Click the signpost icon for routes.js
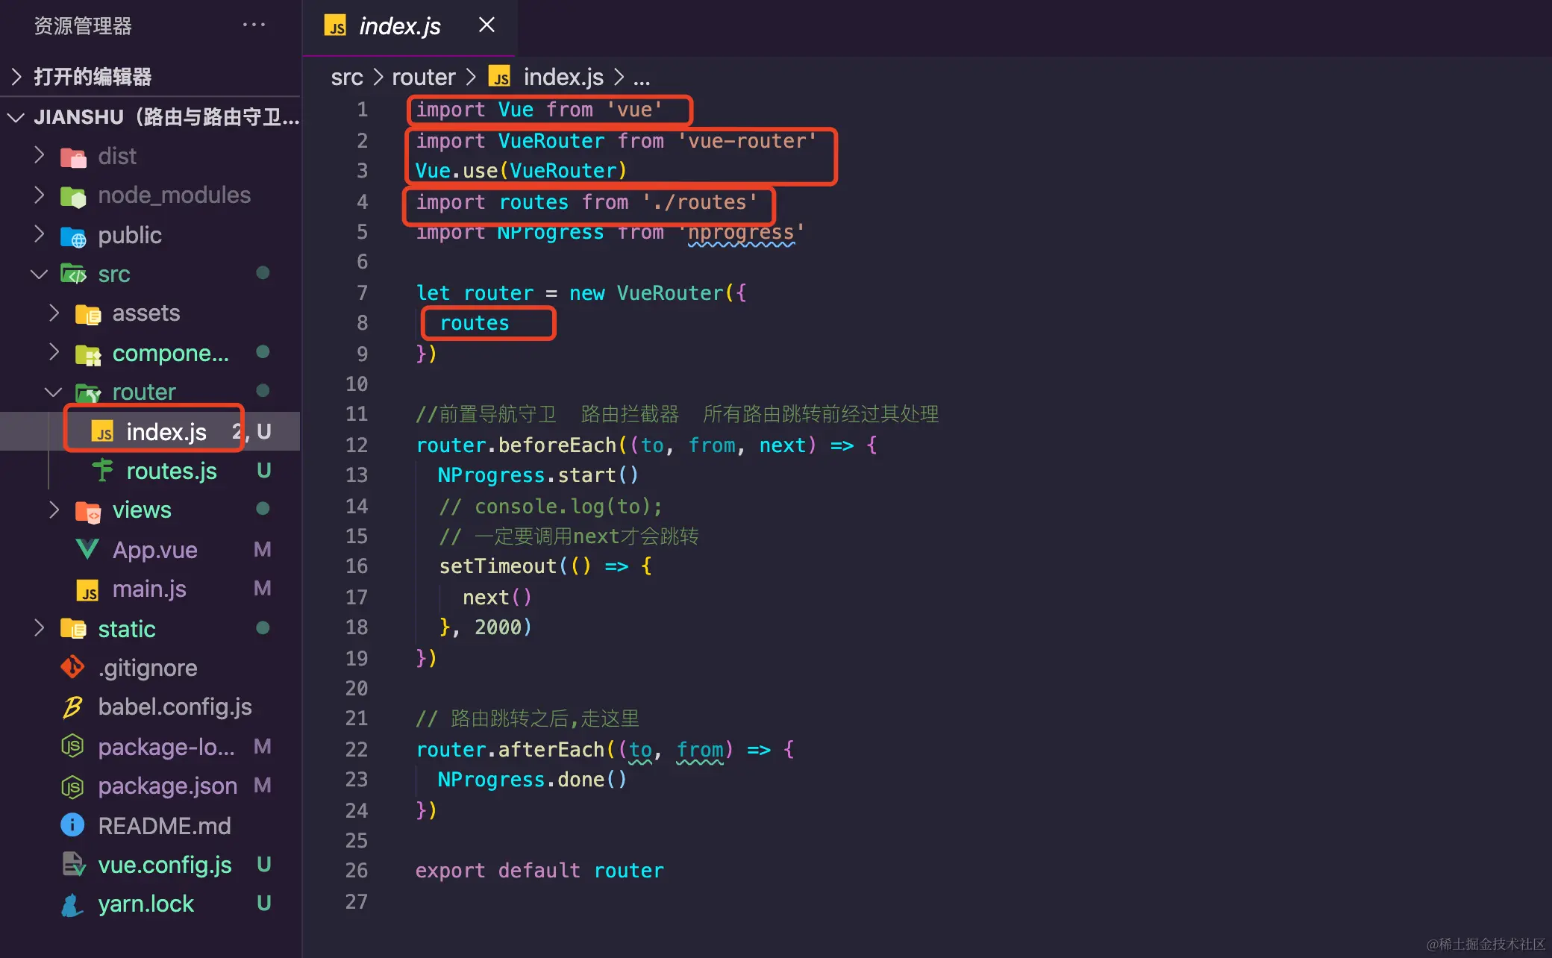This screenshot has width=1552, height=958. 102,471
